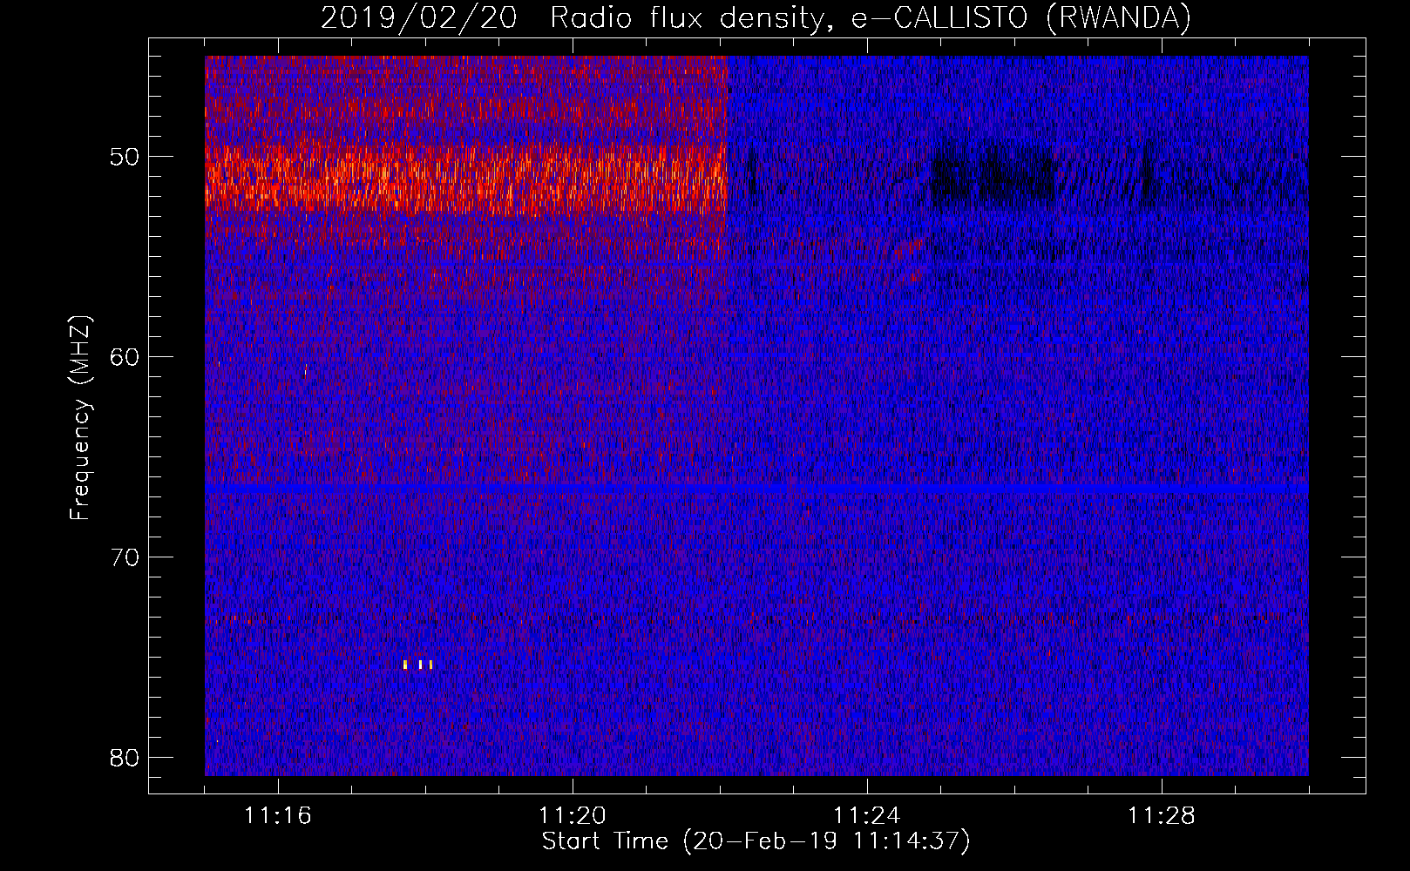1410x871 pixels.
Task: Click the 50 frequency tick label
Action: (x=125, y=158)
